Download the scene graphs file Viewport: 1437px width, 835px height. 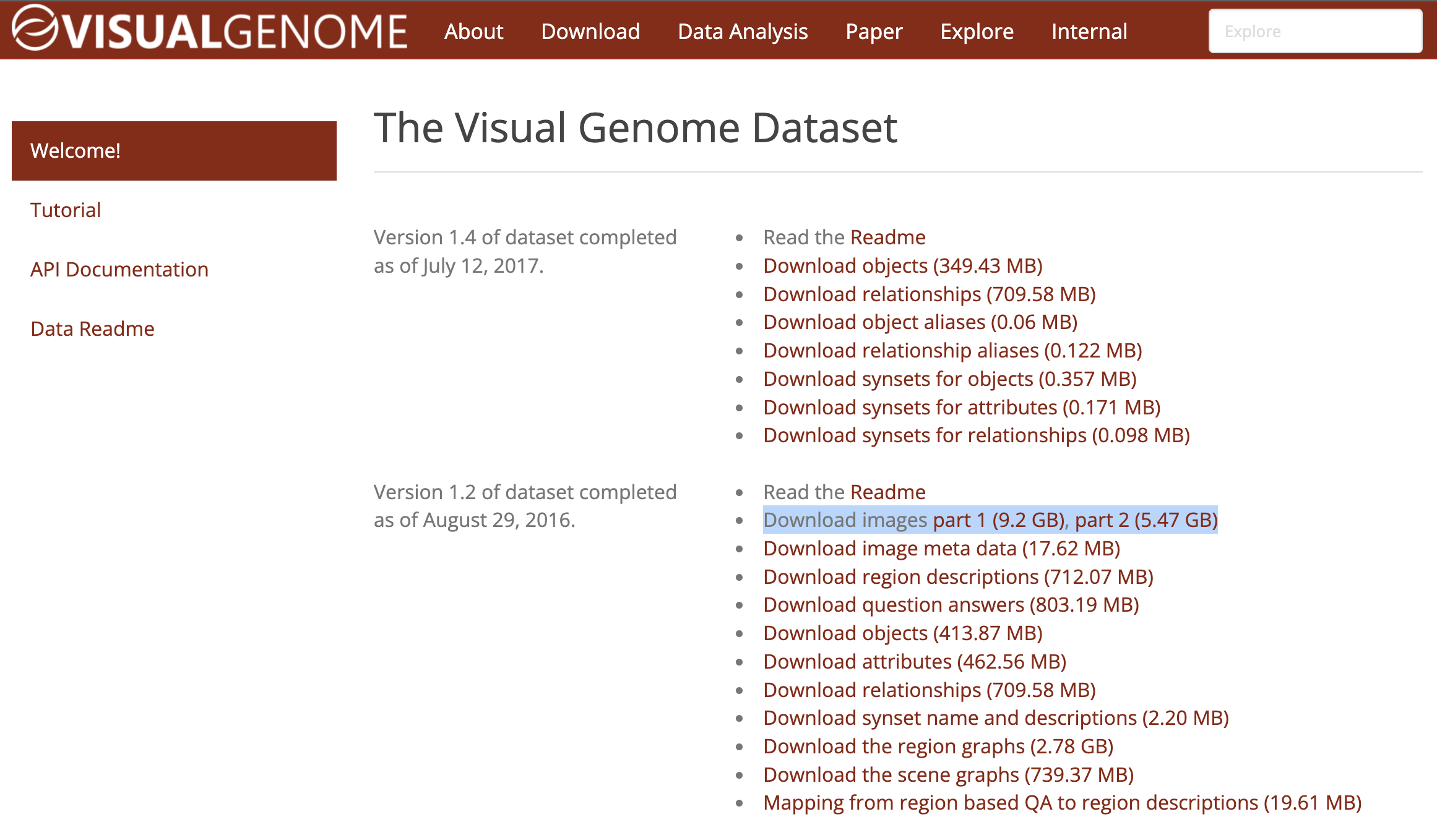click(949, 774)
